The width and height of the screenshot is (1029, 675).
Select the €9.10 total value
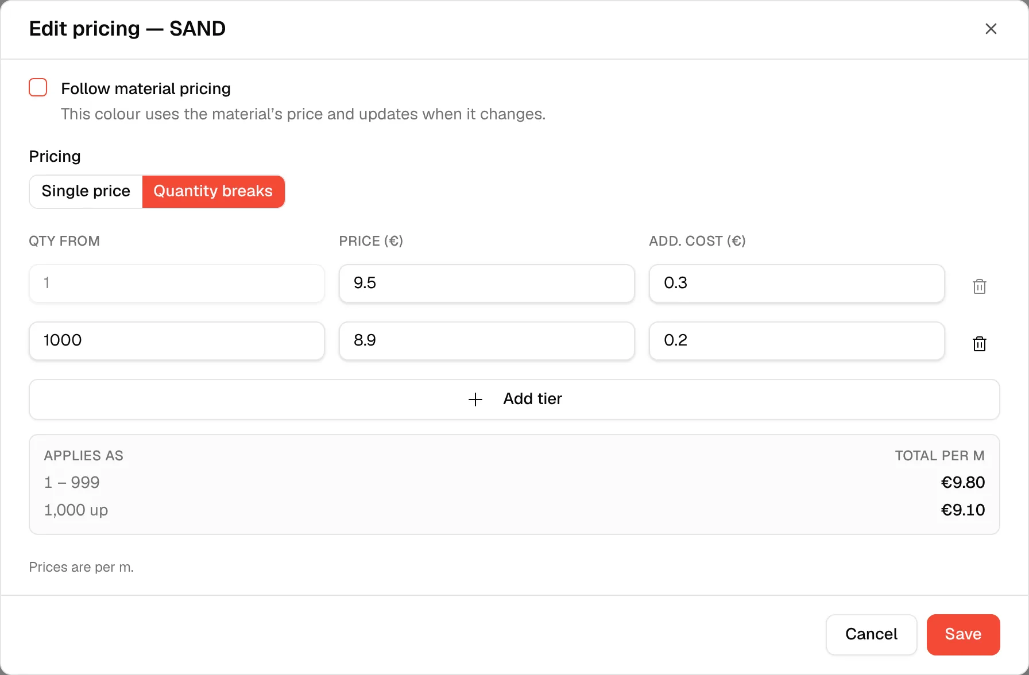[963, 510]
